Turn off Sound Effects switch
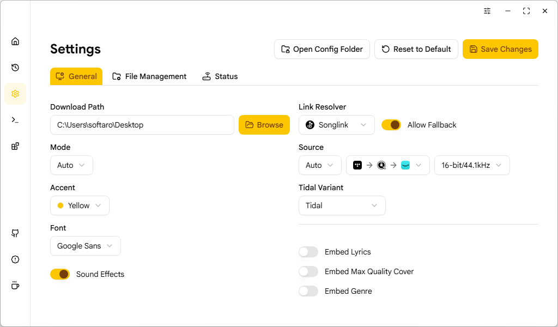The height and width of the screenshot is (327, 558). 60,274
